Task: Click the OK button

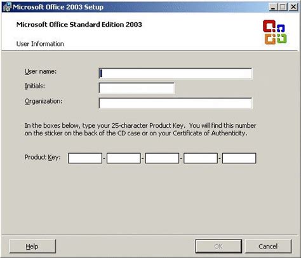Action: 218,247
